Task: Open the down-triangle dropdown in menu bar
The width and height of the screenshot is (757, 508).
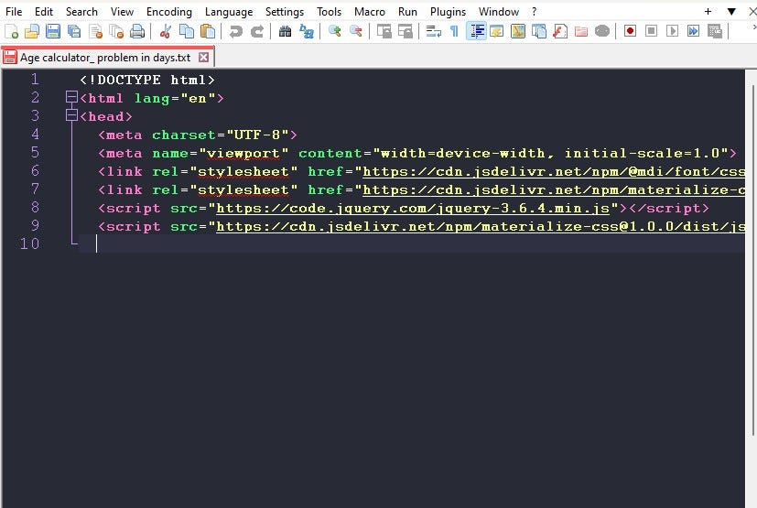Action: [x=731, y=12]
